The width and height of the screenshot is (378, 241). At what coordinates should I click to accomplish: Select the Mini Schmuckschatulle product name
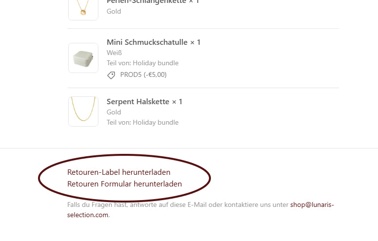pos(147,42)
